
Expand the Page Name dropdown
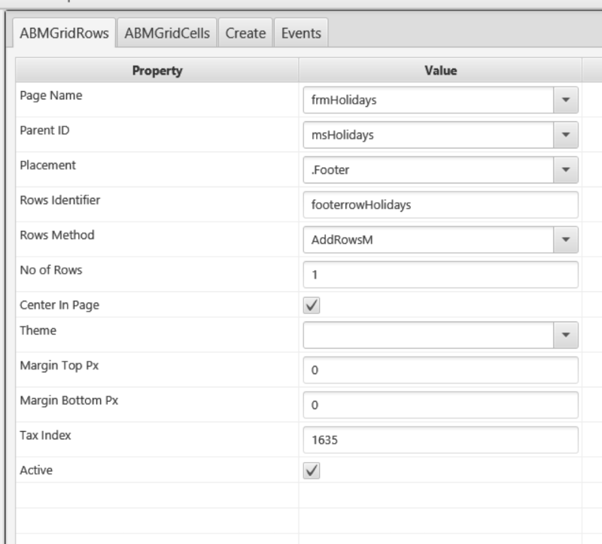[x=565, y=101]
